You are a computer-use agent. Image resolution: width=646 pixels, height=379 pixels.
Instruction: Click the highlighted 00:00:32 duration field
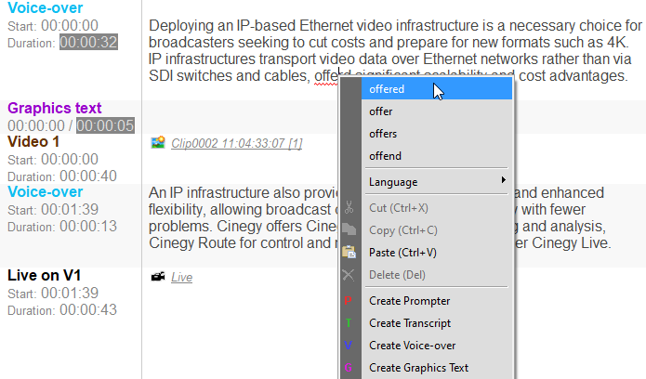89,42
